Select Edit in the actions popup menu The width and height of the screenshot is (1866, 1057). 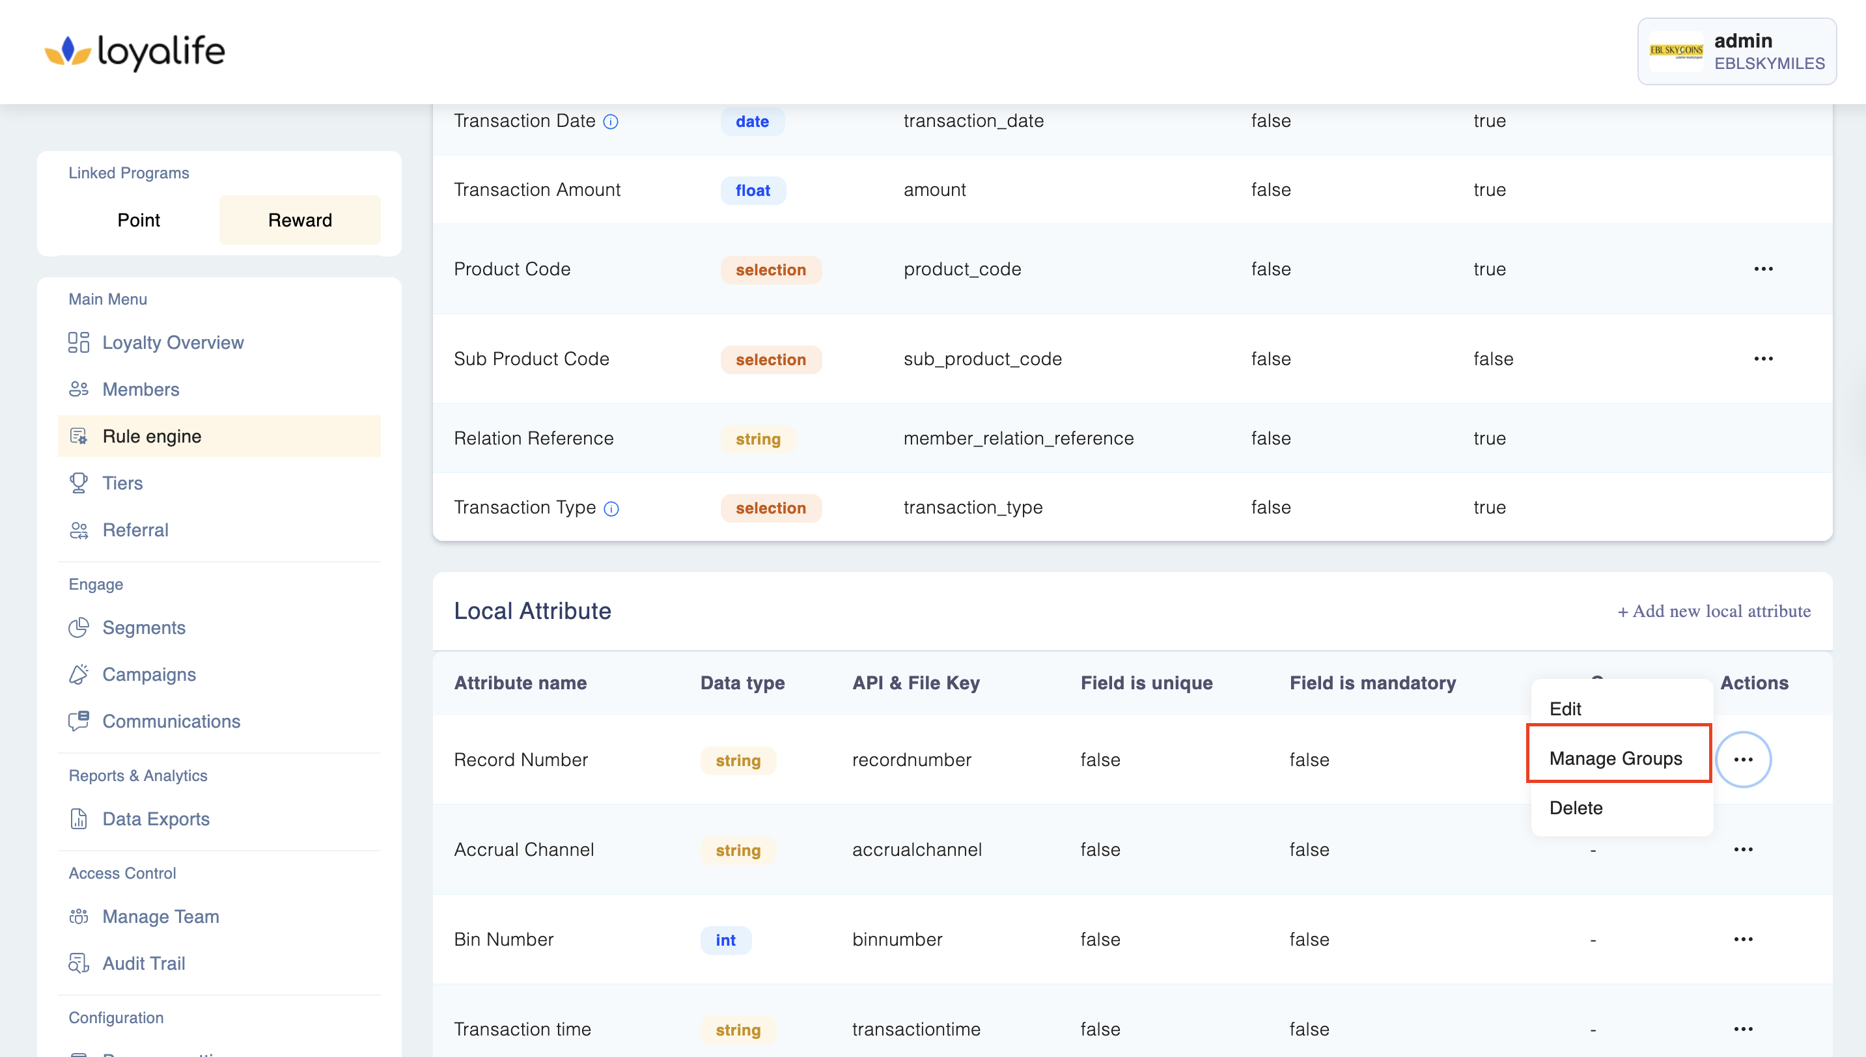[1565, 709]
